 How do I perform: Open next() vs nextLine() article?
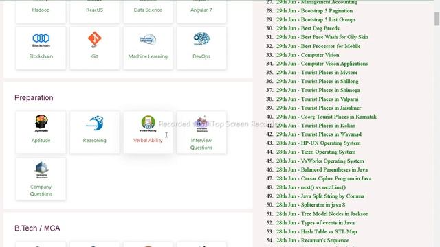(x=311, y=187)
